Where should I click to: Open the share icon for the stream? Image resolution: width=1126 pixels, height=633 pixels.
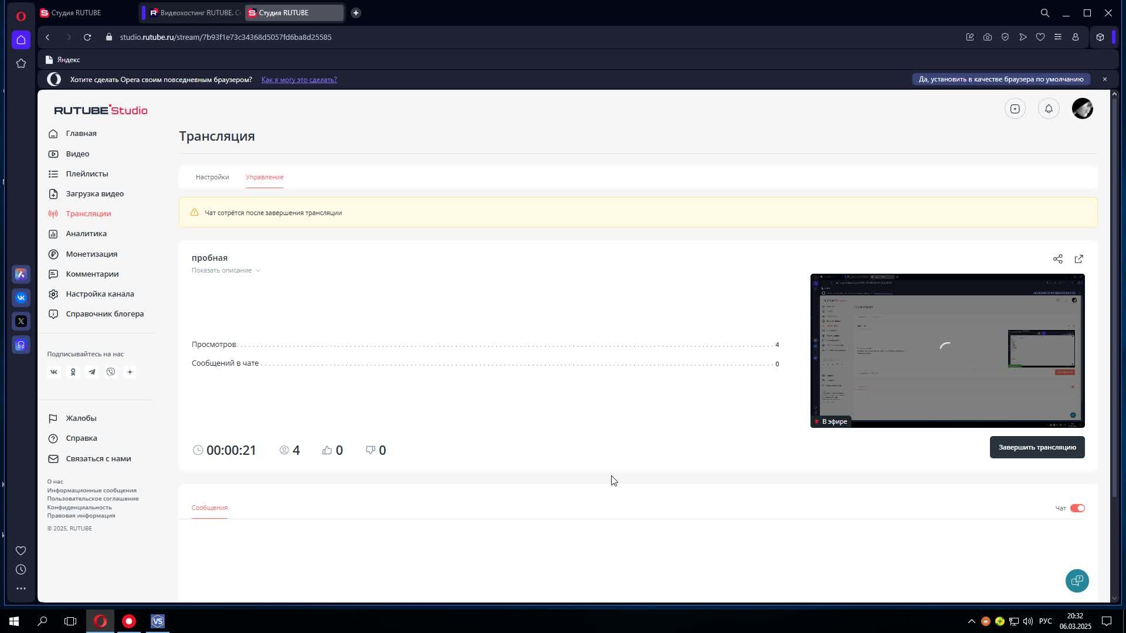pos(1057,259)
